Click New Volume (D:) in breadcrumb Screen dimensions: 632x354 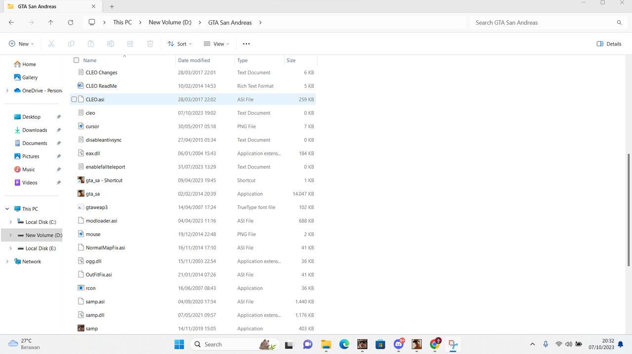(x=170, y=23)
